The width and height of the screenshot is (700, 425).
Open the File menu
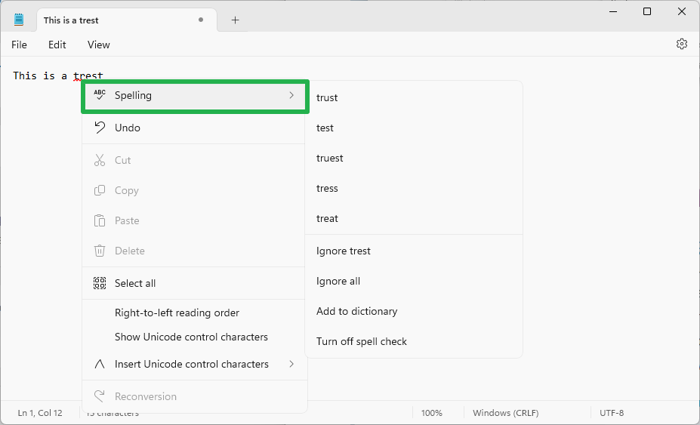click(19, 45)
